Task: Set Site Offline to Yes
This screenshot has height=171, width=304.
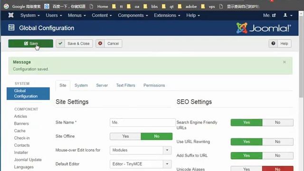Action: click(125, 136)
